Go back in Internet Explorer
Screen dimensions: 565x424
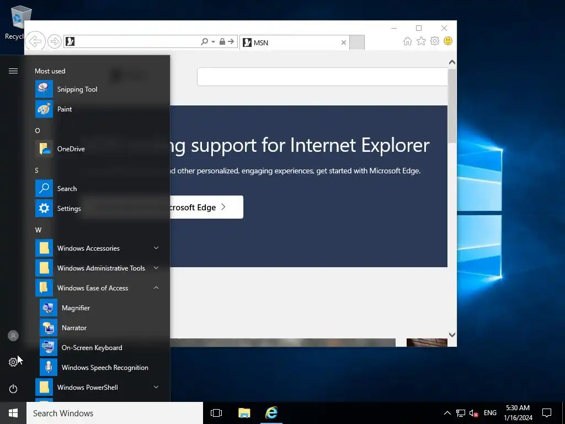35,41
